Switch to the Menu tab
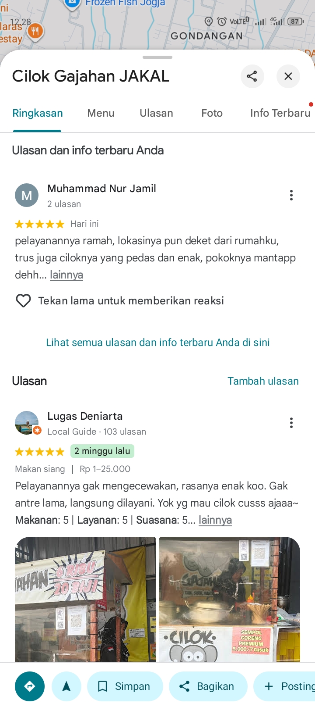The height and width of the screenshot is (707, 315). [101, 113]
